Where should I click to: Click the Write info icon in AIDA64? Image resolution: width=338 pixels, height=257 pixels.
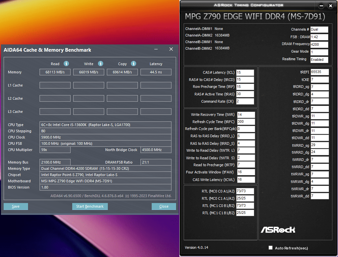point(101,64)
